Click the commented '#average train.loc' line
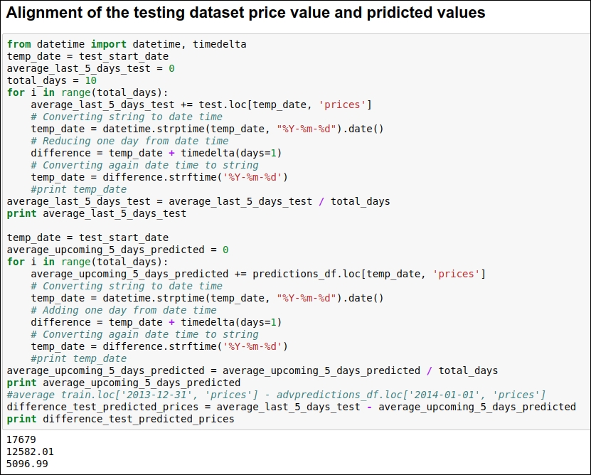The image size is (591, 475). pyautogui.click(x=276, y=395)
